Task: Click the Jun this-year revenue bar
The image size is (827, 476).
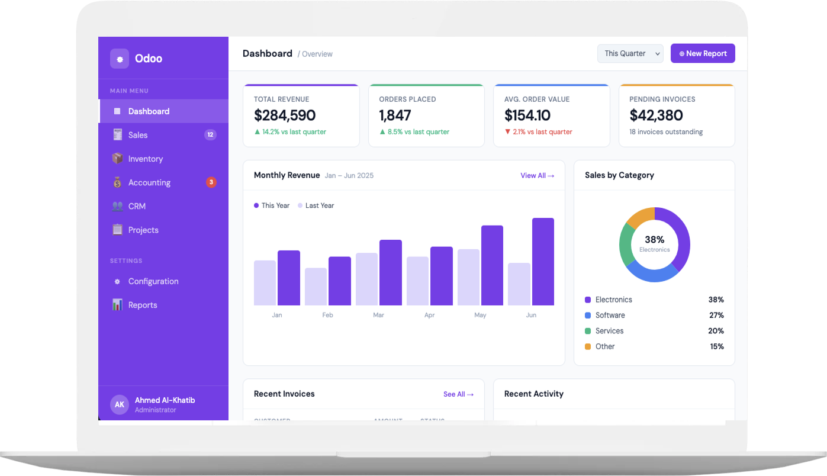Action: tap(543, 262)
